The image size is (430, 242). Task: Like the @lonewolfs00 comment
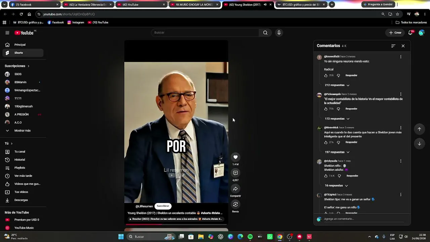click(x=326, y=75)
